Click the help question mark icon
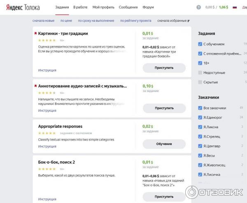The height and width of the screenshot is (203, 247). coord(199,7)
